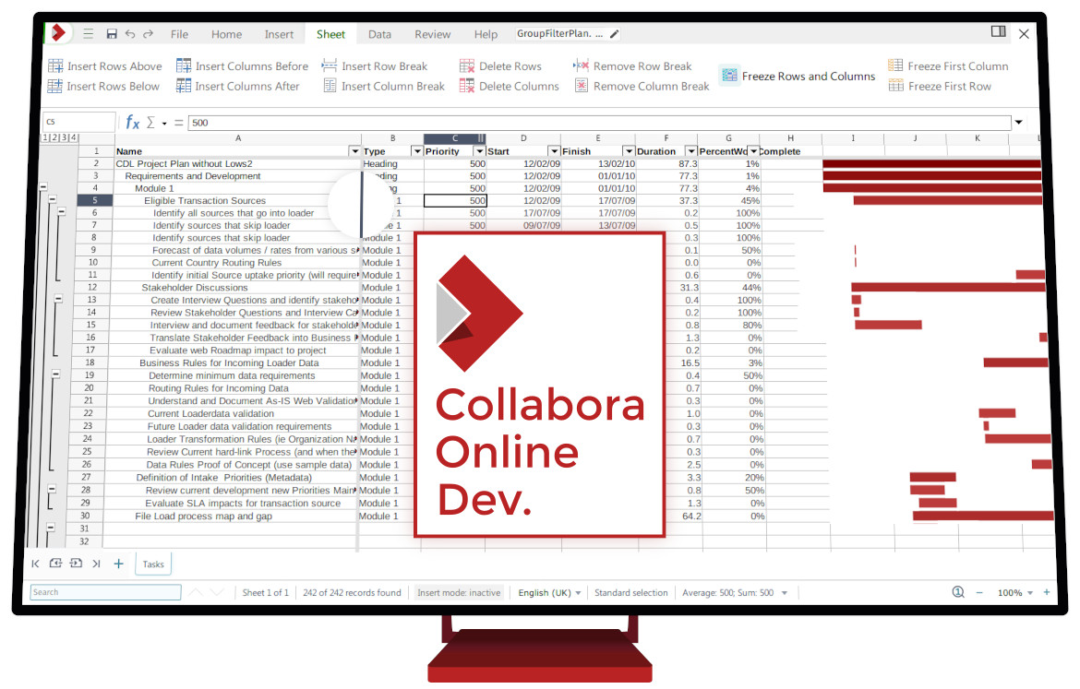Image resolution: width=1080 pixels, height=689 pixels.
Task: Click the rename document pencil icon
Action: click(615, 34)
